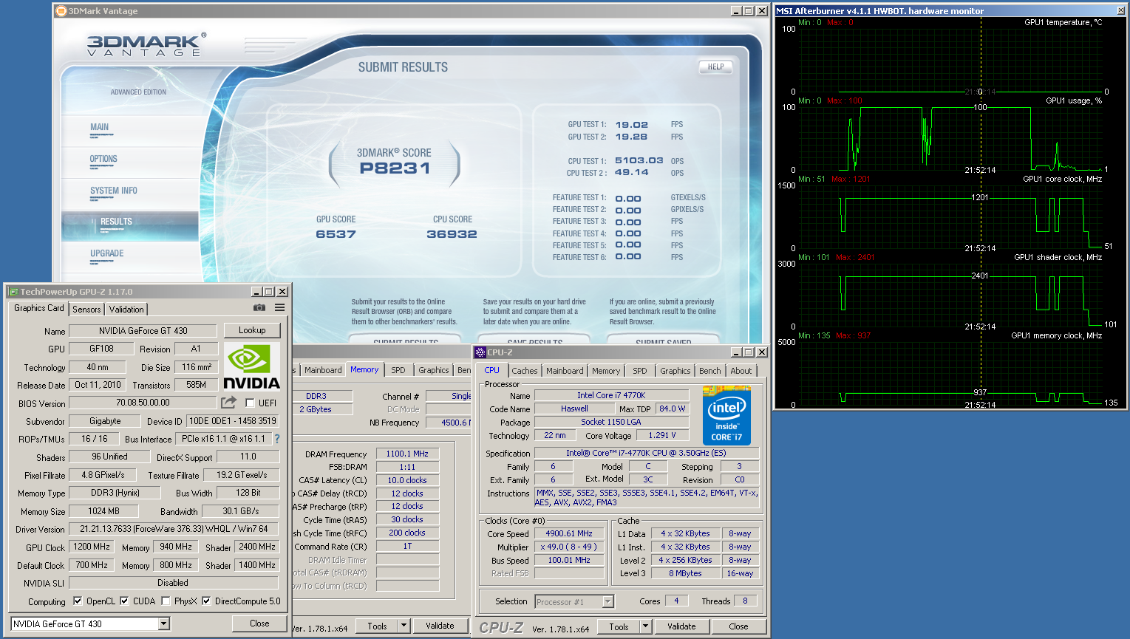Toggle the CUDA checkbox
This screenshot has width=1130, height=639.
(x=124, y=601)
